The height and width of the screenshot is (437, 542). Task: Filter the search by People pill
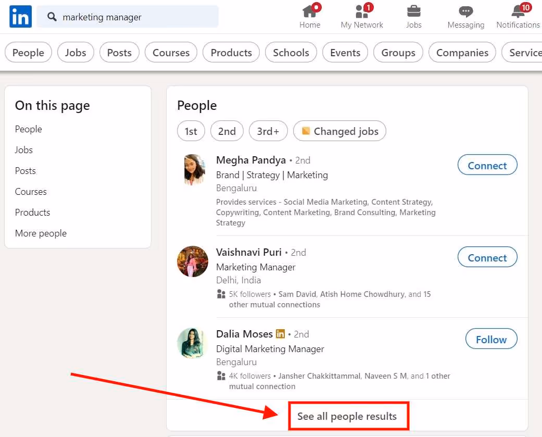[x=28, y=53]
